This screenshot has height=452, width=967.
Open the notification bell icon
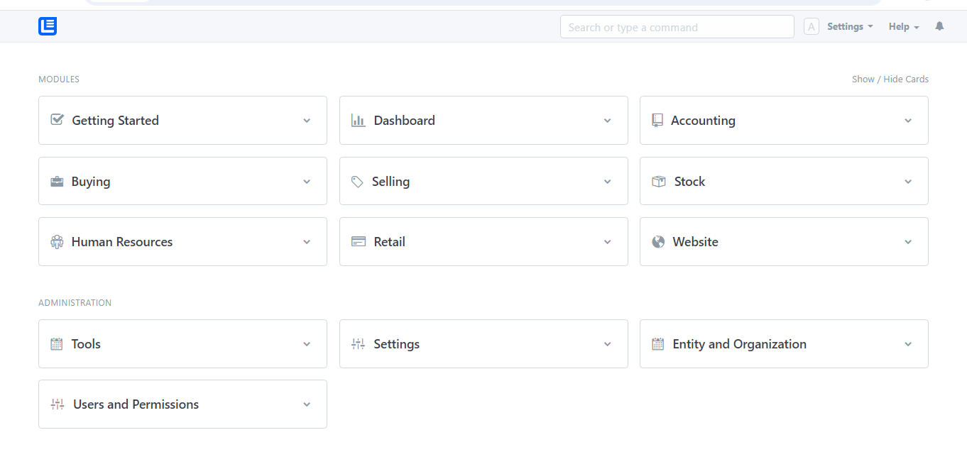tap(939, 26)
